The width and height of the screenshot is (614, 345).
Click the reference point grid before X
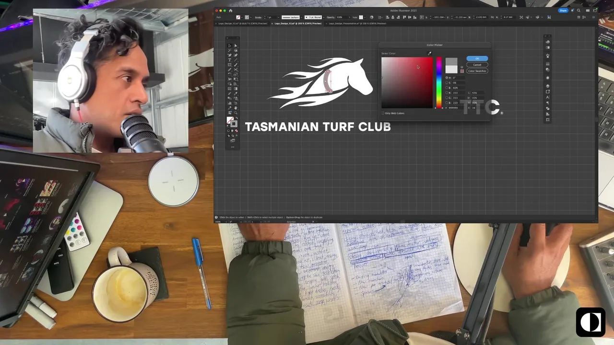pos(422,17)
